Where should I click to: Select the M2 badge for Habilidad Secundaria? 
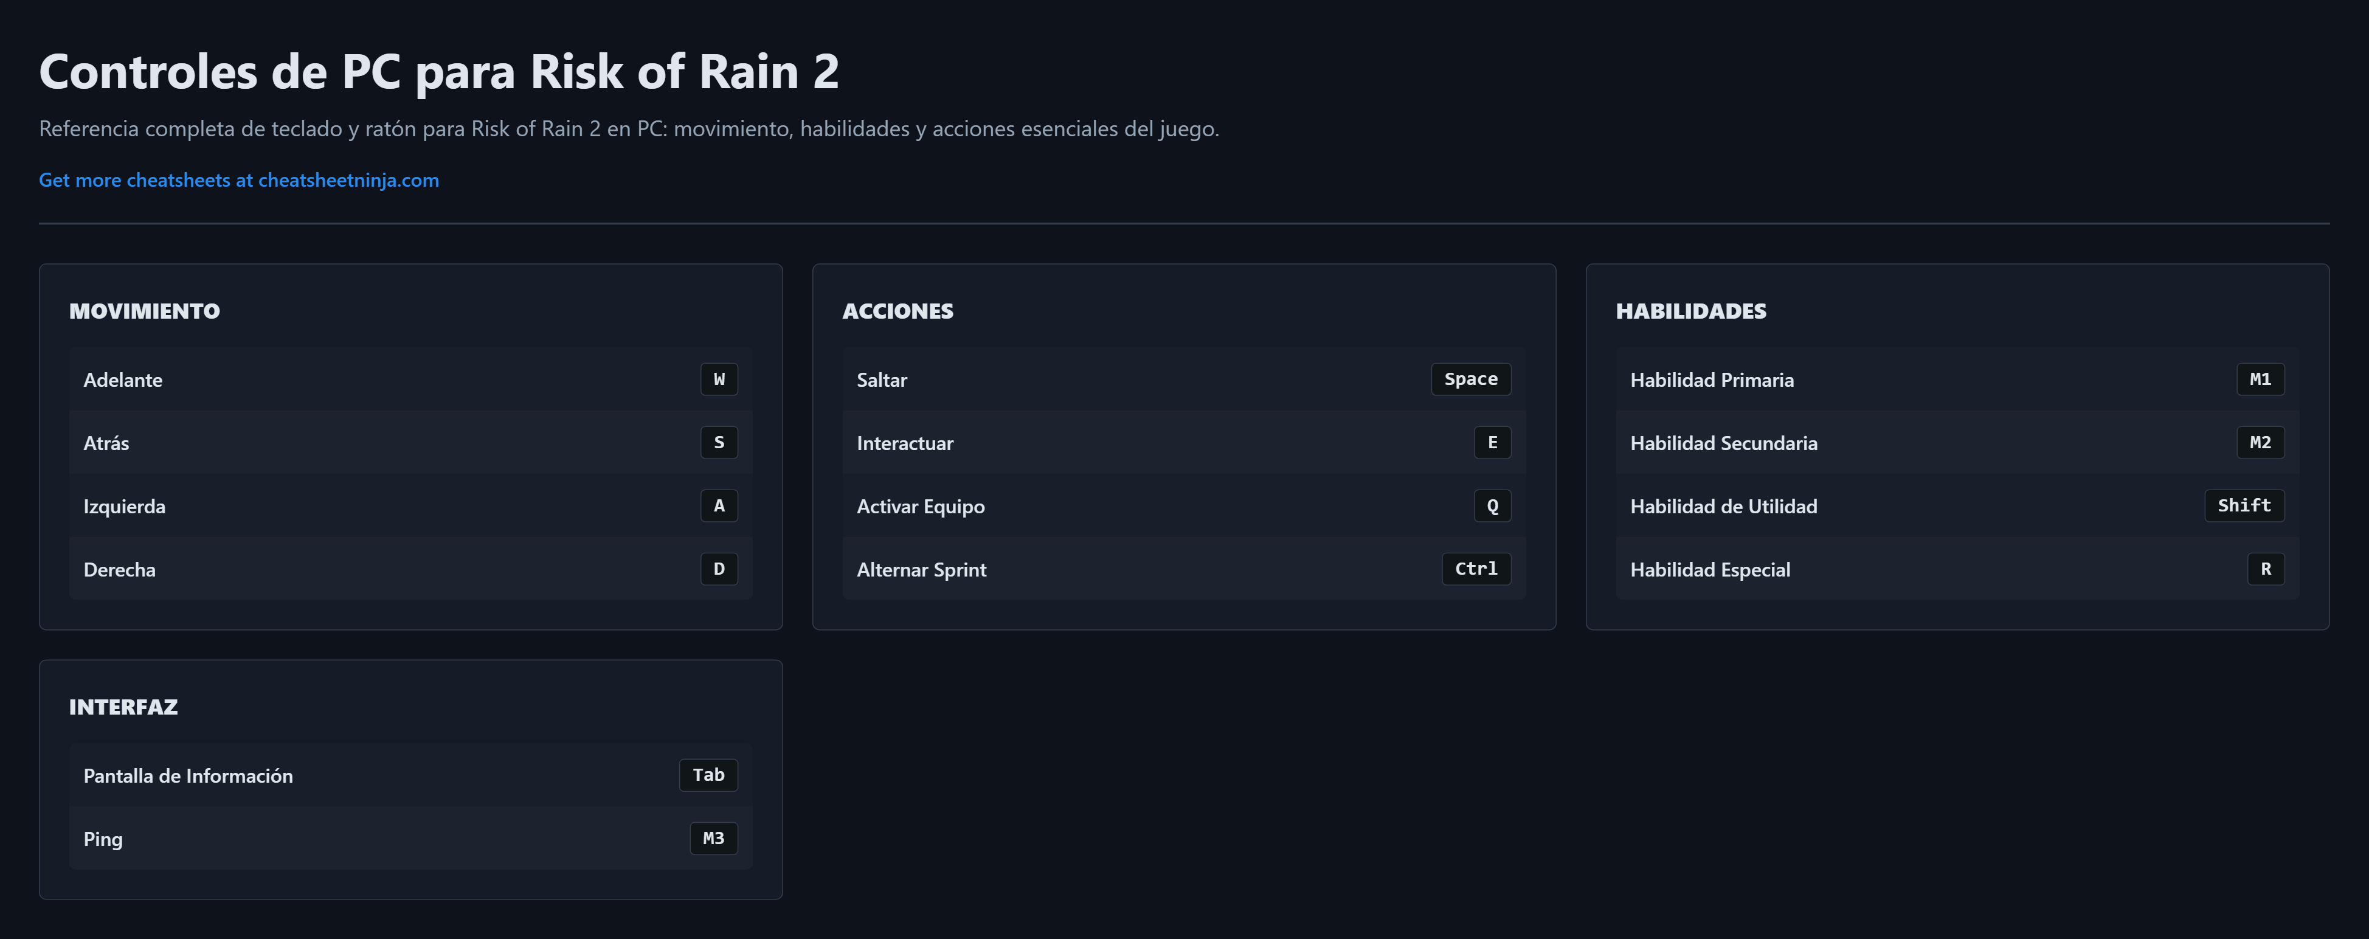(2260, 442)
